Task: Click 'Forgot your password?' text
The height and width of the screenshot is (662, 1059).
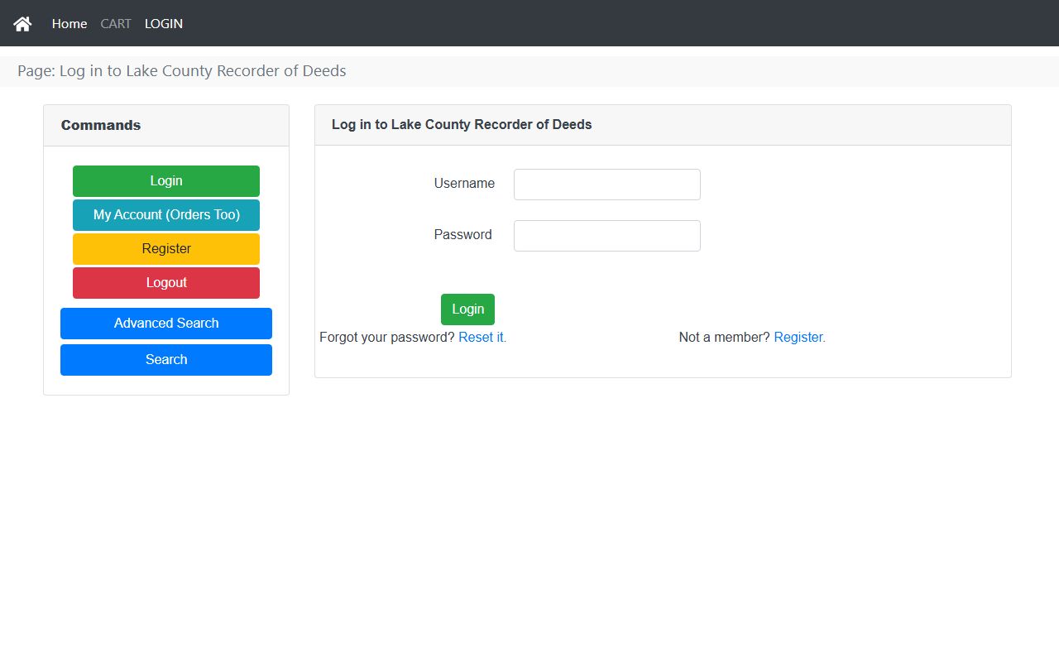Action: (x=387, y=338)
